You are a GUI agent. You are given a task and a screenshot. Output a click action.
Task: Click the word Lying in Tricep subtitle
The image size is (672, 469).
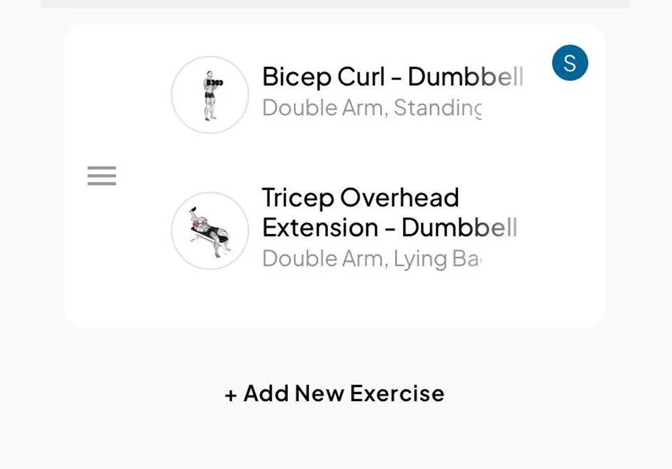coord(420,259)
